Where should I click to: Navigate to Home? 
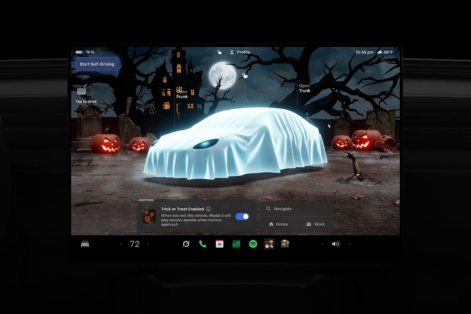coord(279,224)
